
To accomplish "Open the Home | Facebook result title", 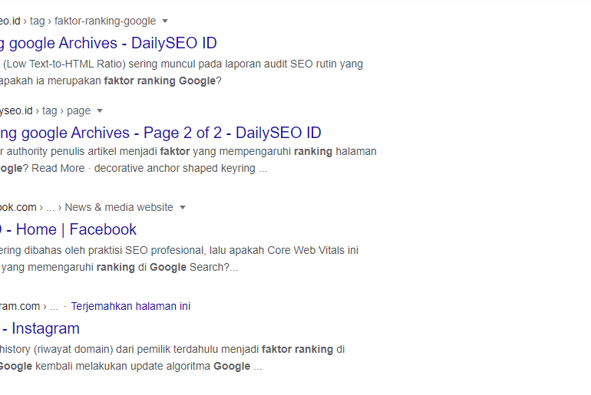I will [68, 229].
